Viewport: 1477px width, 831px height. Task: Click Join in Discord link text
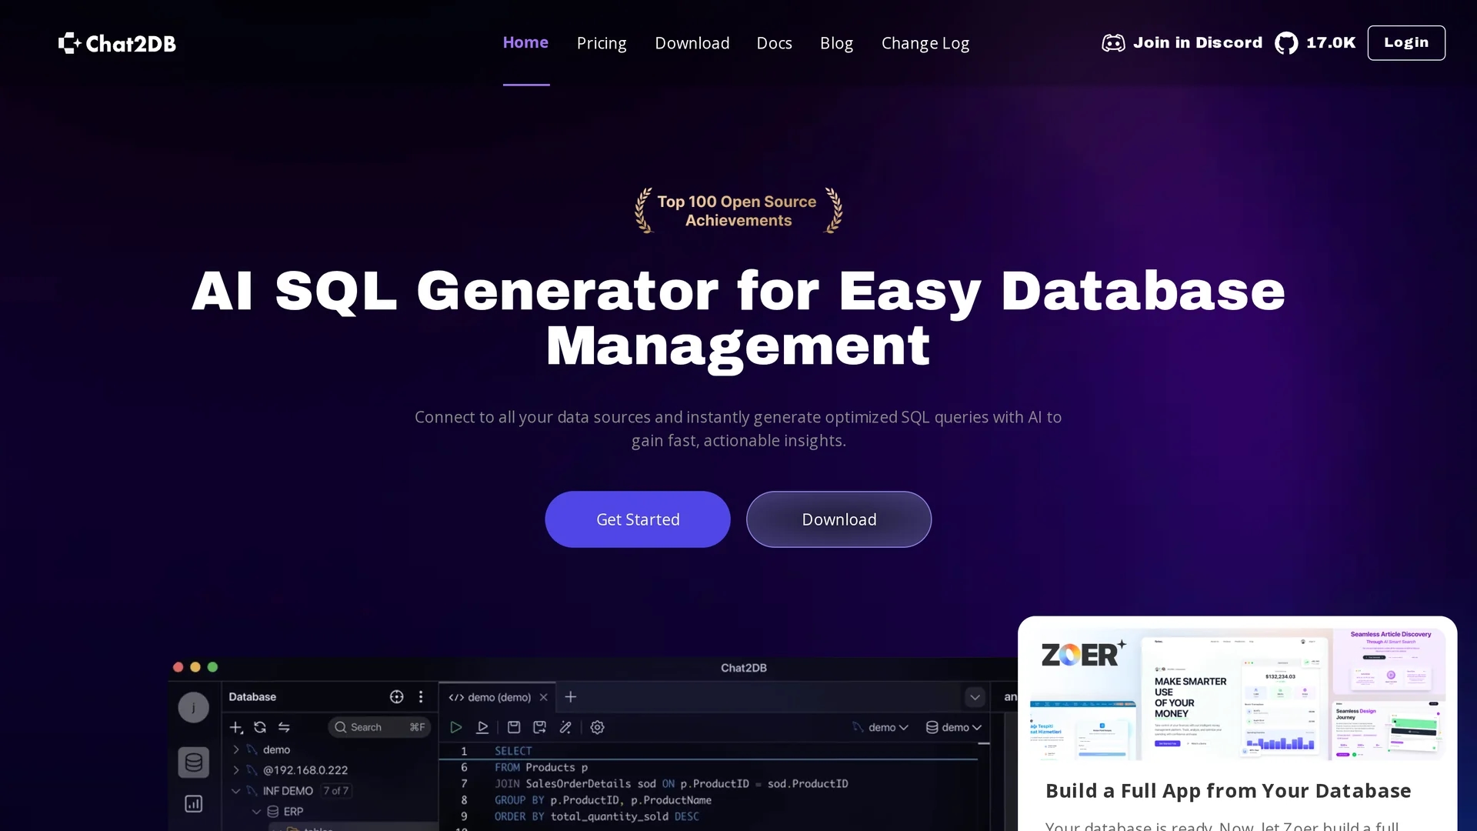point(1198,42)
